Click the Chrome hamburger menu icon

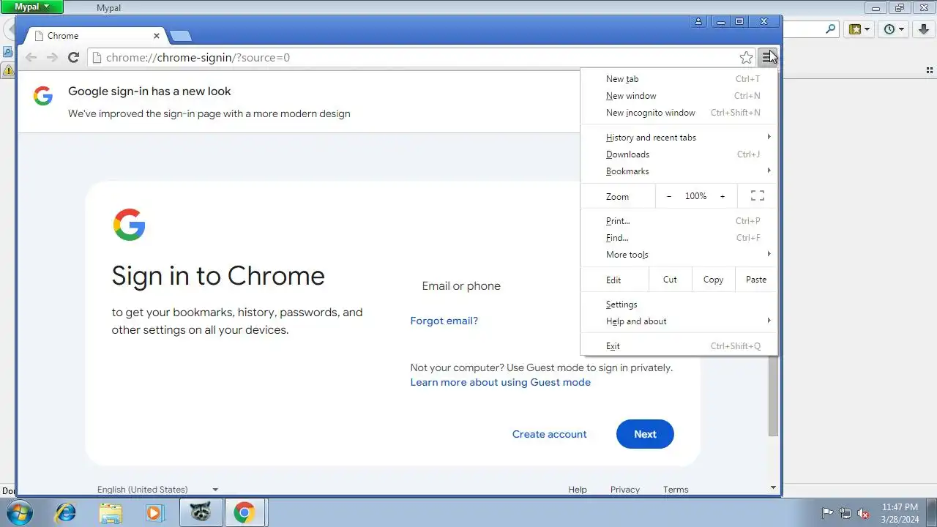766,57
